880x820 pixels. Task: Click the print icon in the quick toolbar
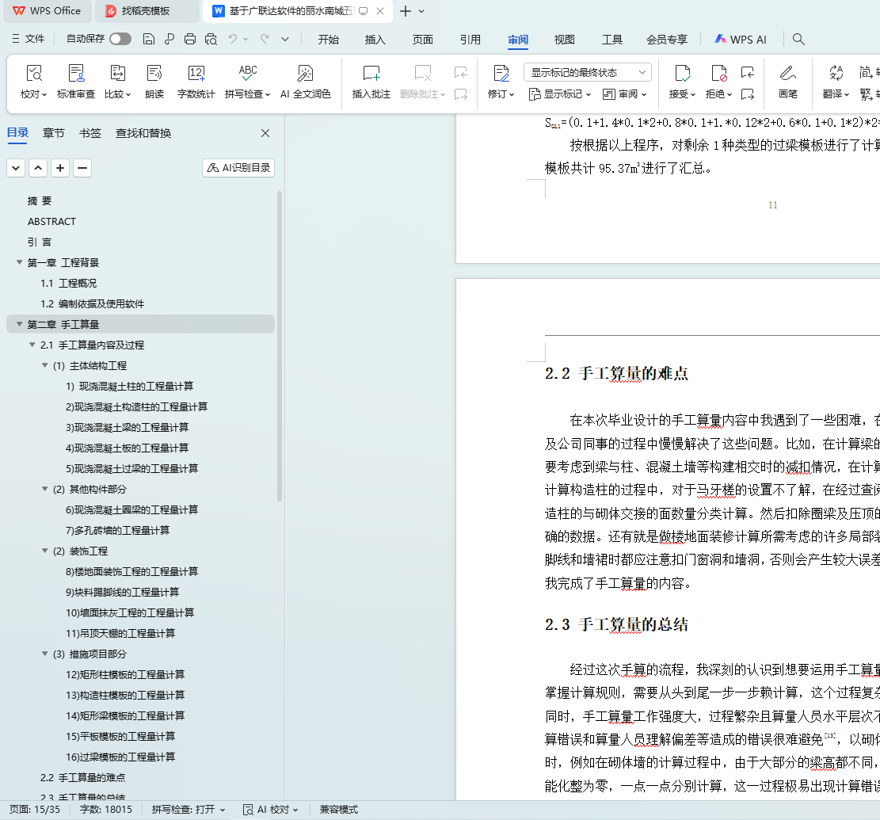(x=190, y=39)
